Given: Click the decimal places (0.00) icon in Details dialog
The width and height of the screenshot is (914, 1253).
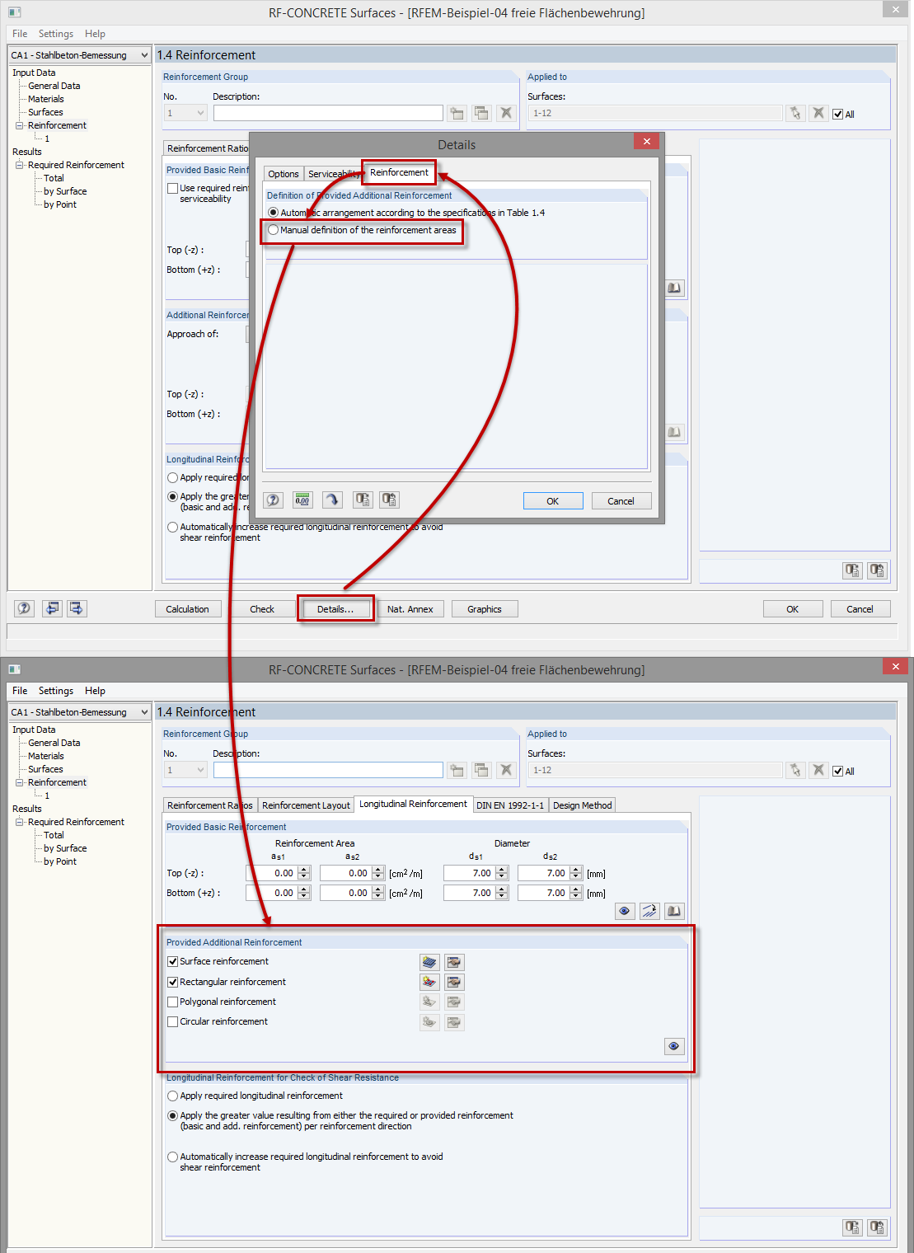Looking at the screenshot, I should 302,500.
